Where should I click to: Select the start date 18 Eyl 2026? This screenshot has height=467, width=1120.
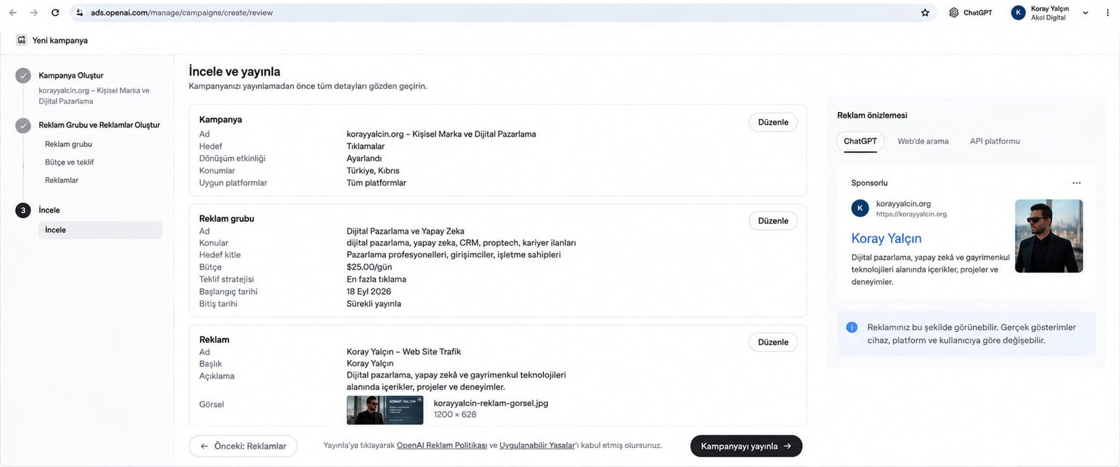pyautogui.click(x=369, y=292)
